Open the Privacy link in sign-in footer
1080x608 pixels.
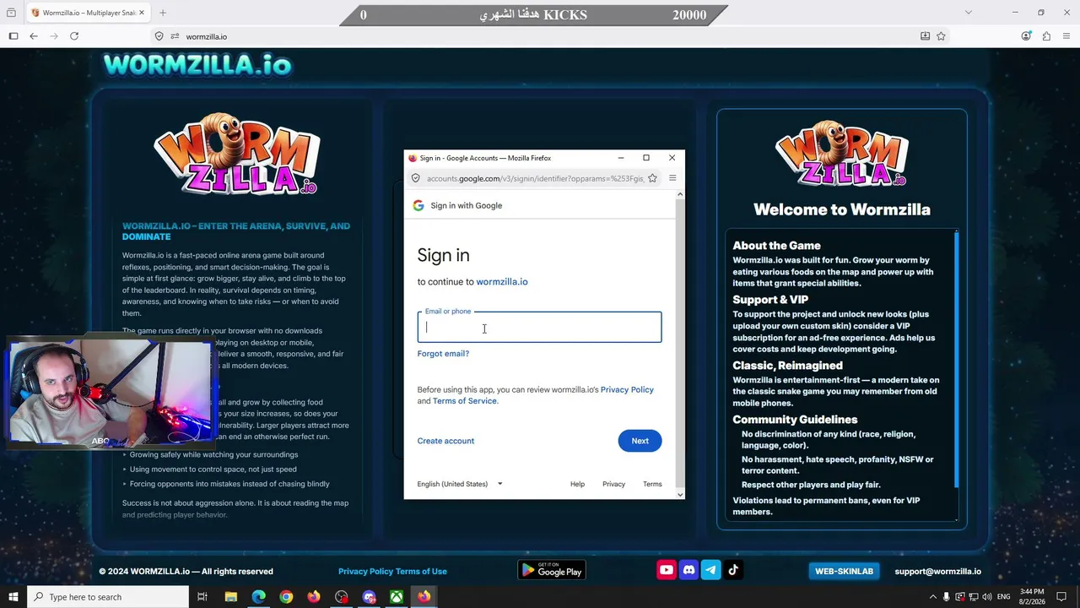click(613, 484)
